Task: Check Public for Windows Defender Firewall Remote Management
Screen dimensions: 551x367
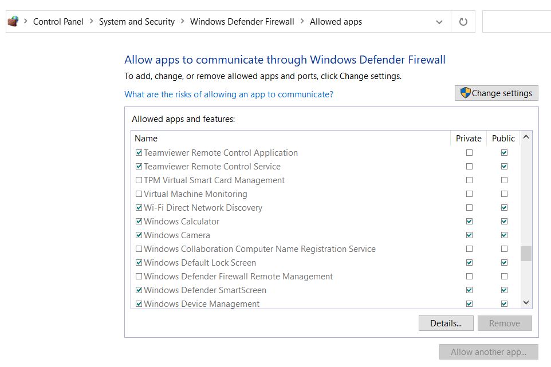Action: [x=504, y=277]
